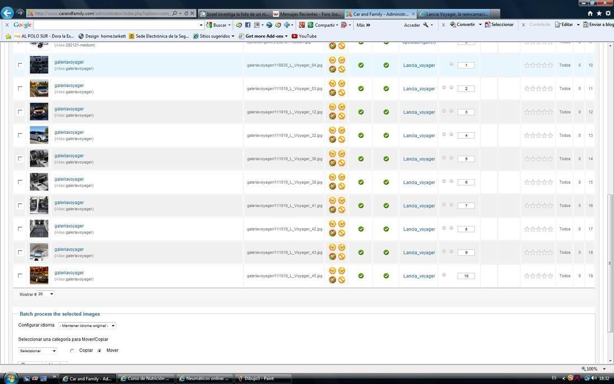Image resolution: width=614 pixels, height=384 pixels.
Task: Rate Voyager_04.jpg with the fifth star
Action: 550,65
